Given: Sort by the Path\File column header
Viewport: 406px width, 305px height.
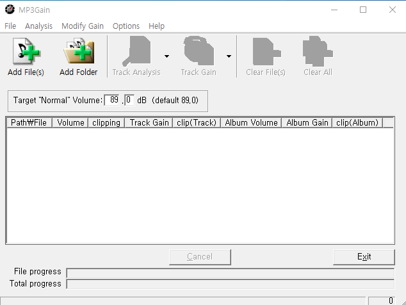Looking at the screenshot, I should click(x=29, y=122).
